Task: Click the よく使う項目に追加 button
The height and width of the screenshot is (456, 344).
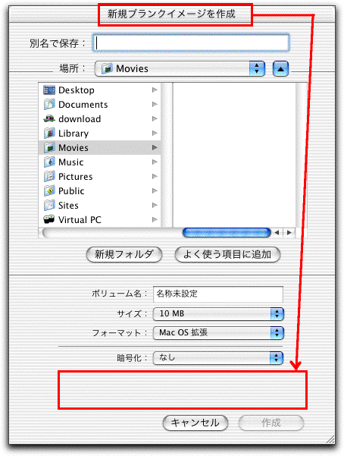Action: click(x=227, y=254)
